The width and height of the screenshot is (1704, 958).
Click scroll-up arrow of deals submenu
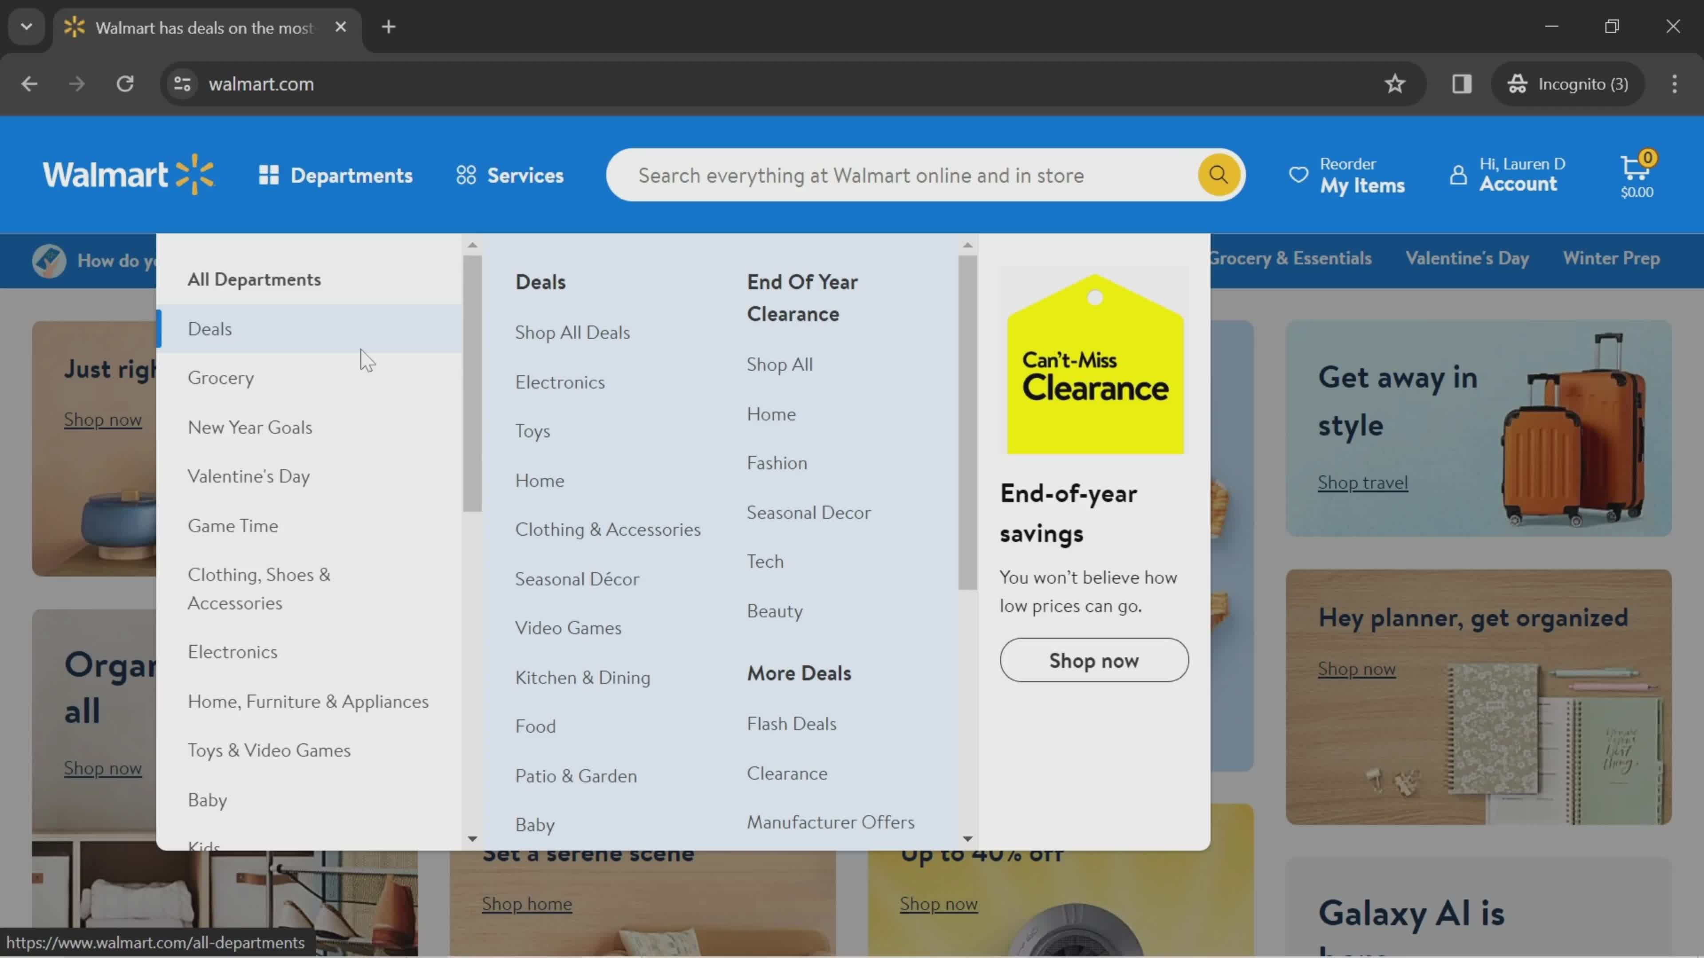(967, 245)
